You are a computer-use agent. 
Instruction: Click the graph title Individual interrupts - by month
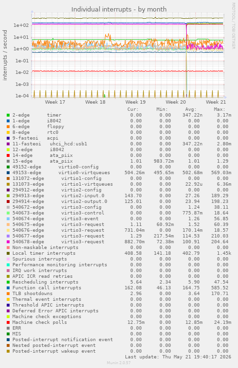coord(119,10)
